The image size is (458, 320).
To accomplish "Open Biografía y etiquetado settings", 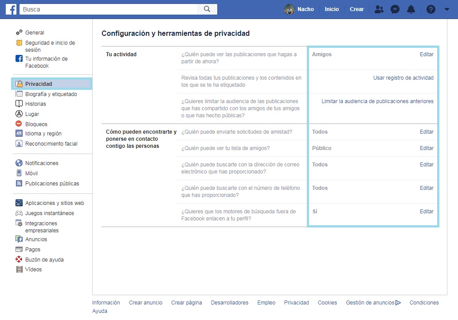I will pyautogui.click(x=51, y=94).
